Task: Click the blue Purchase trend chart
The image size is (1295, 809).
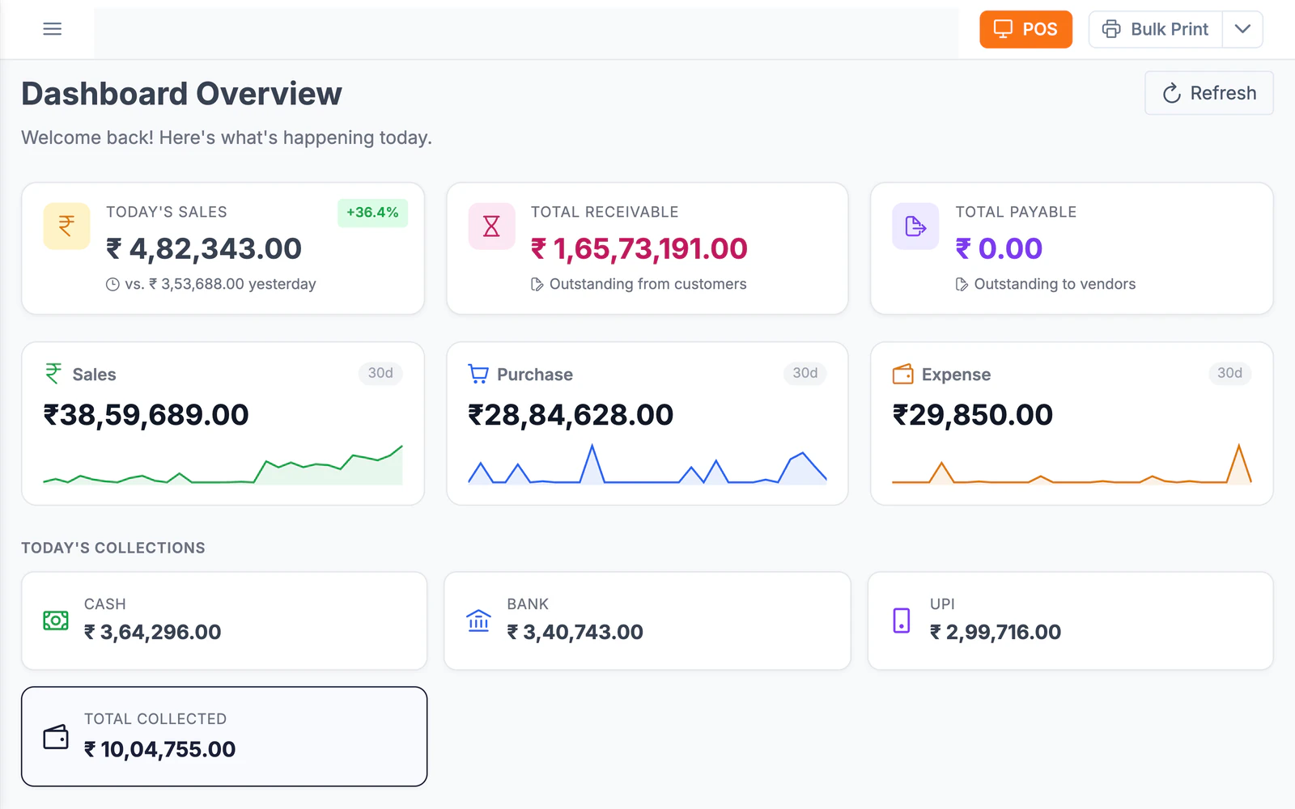Action: (647, 464)
